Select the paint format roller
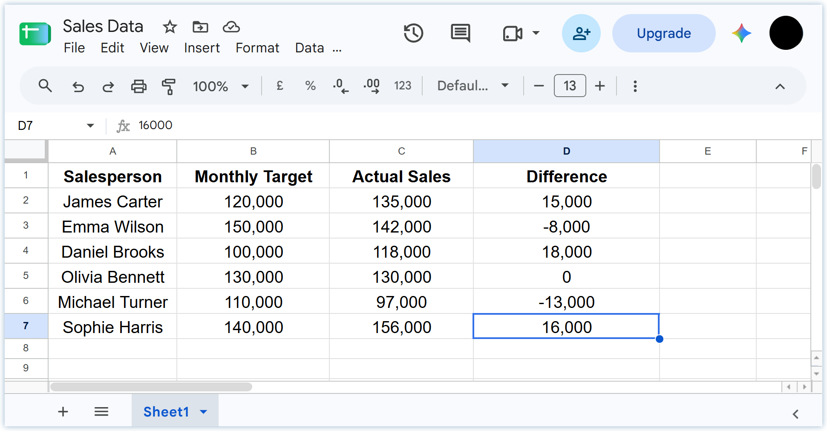 click(169, 86)
